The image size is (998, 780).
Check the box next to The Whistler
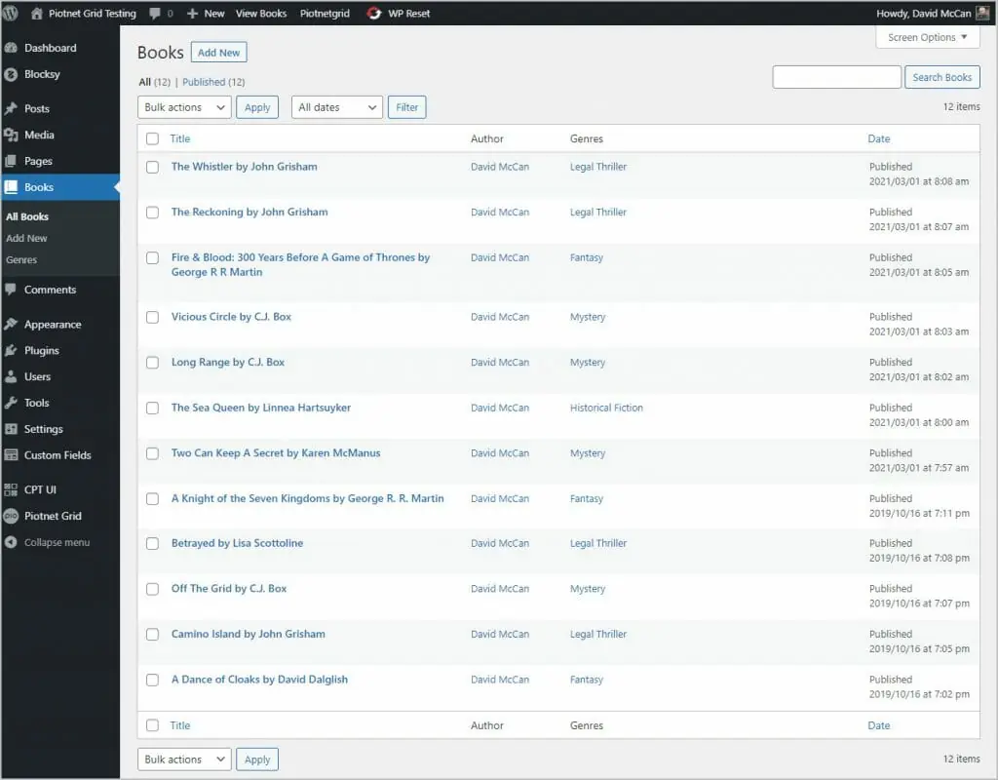152,167
